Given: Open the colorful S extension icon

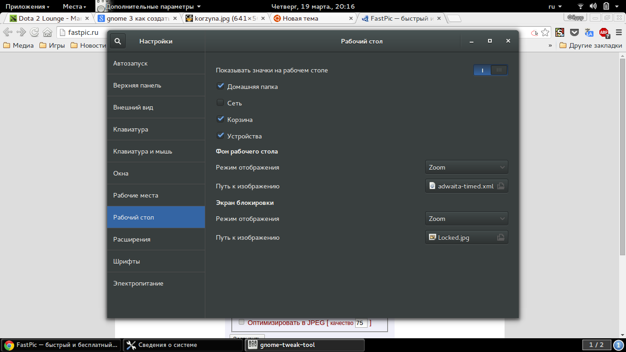Looking at the screenshot, I should pyautogui.click(x=560, y=33).
